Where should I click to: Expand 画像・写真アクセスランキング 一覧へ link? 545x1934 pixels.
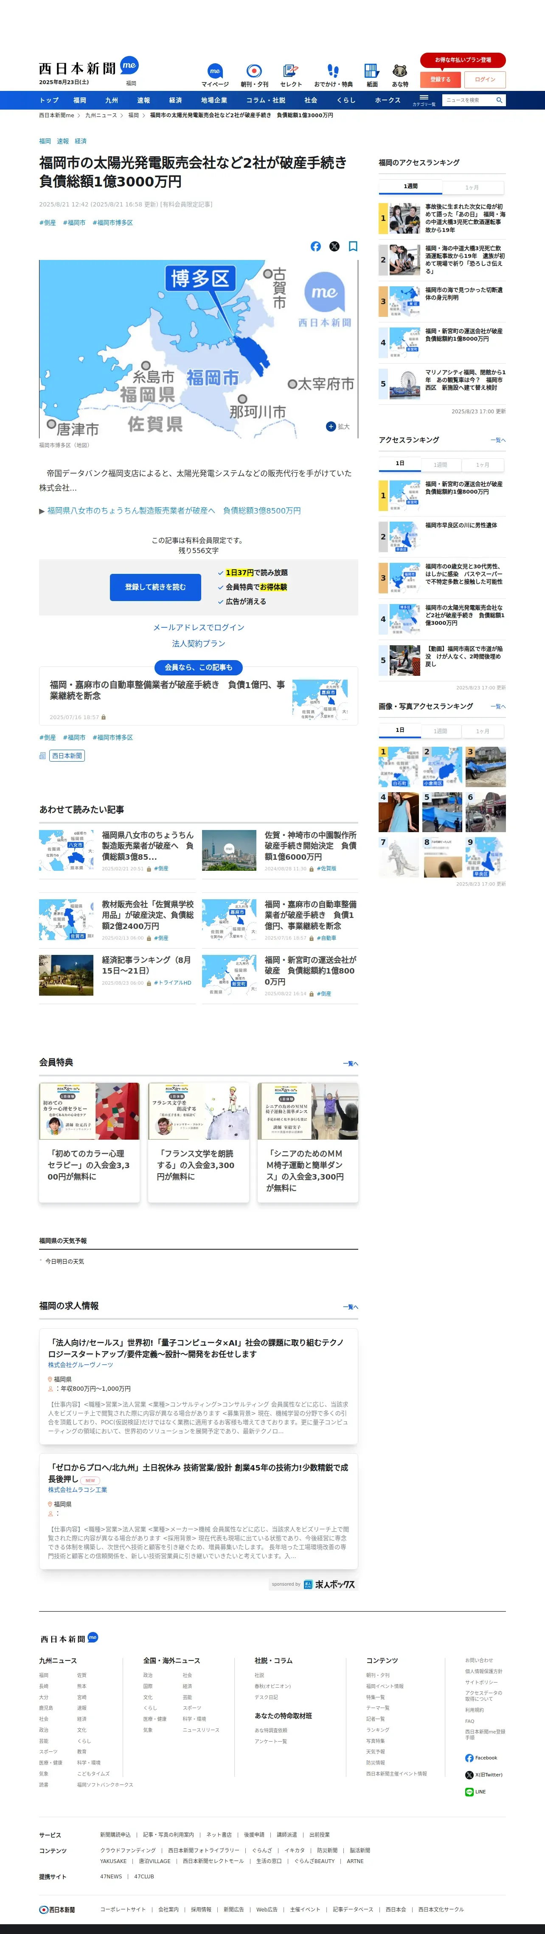point(498,706)
